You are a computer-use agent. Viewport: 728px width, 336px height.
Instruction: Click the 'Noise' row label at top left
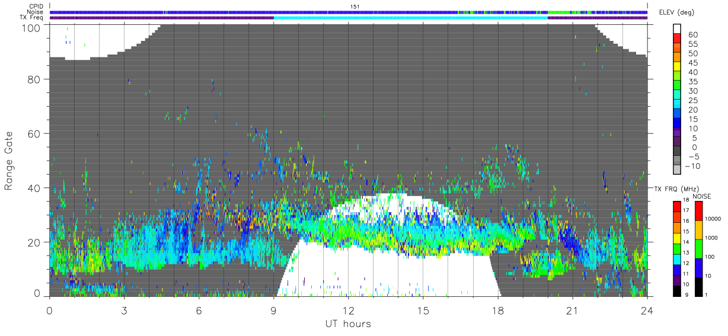[x=36, y=12]
